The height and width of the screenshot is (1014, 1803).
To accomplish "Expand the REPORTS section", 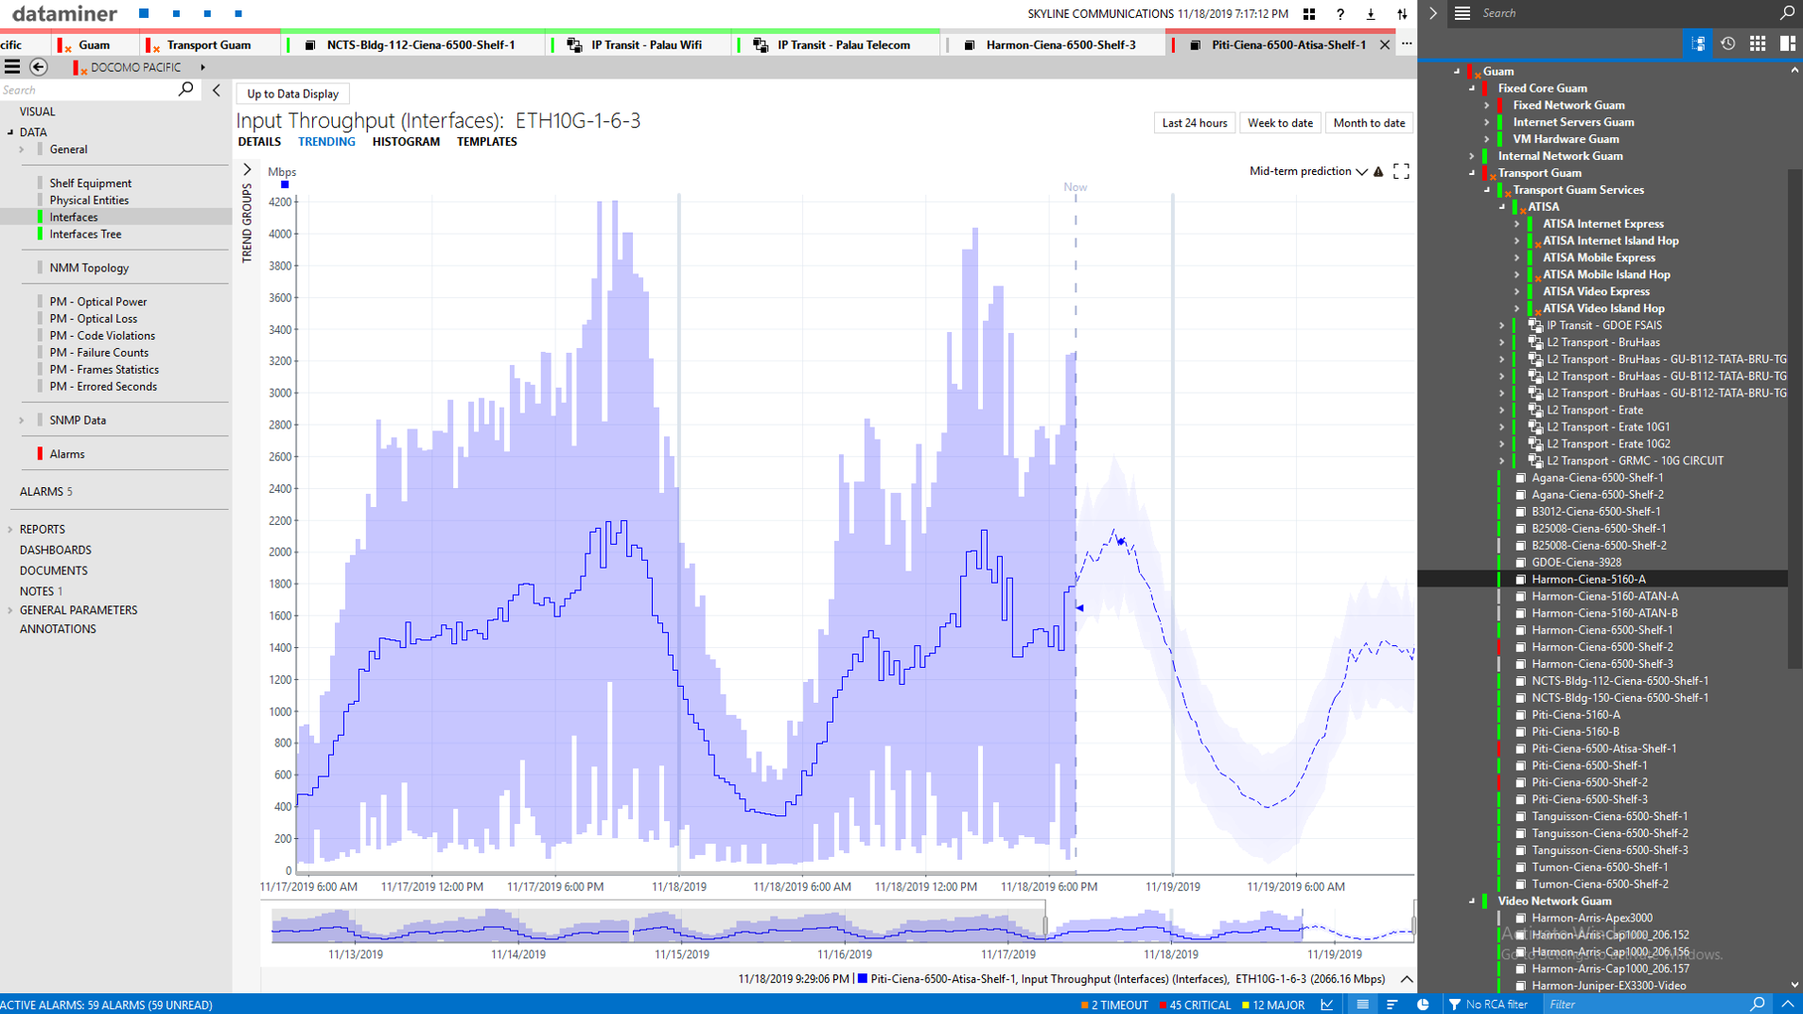I will point(10,530).
